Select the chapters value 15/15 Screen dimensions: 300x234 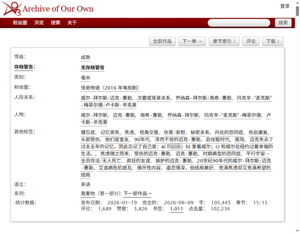[x=260, y=202]
